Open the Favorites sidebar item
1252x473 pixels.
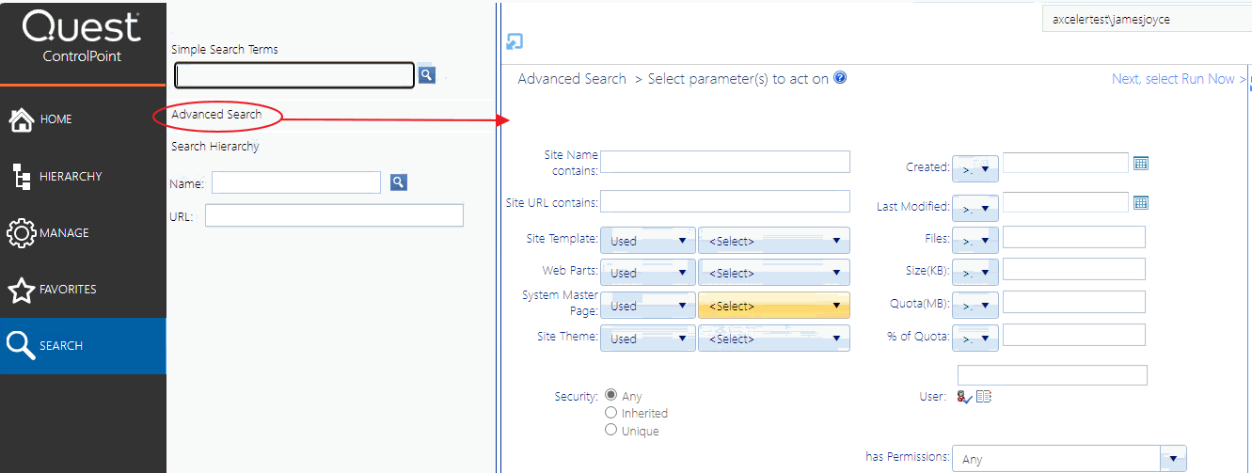coord(67,290)
